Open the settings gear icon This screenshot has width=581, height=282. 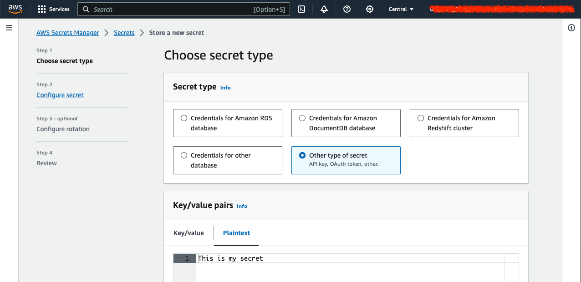(x=370, y=9)
